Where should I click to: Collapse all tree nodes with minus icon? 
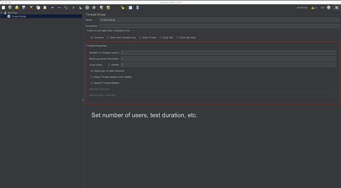pyautogui.click(x=59, y=8)
